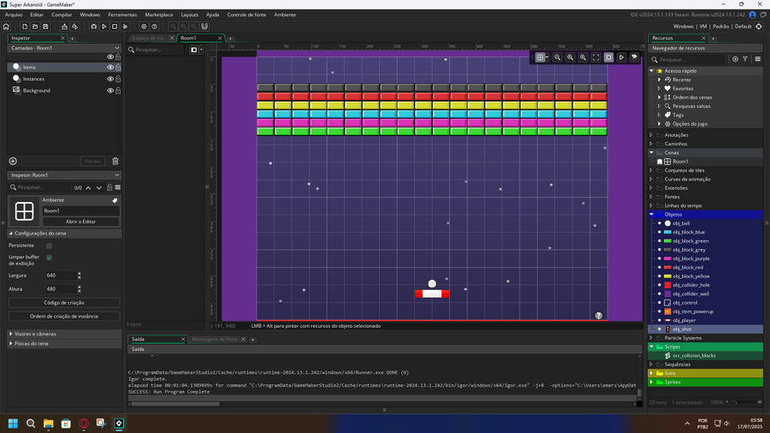The image size is (770, 433).
Task: Stop the running game
Action: 115,27
